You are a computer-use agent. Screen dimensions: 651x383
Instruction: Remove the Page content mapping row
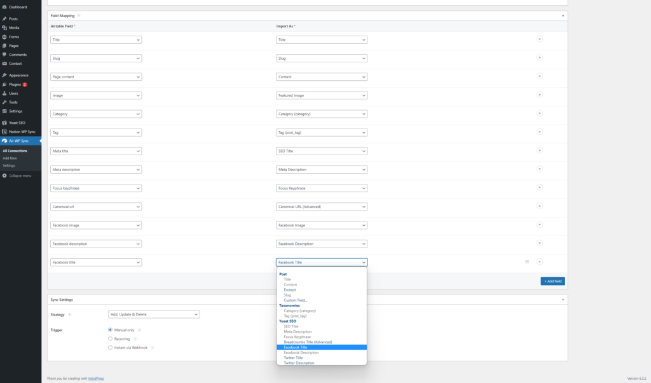539,76
